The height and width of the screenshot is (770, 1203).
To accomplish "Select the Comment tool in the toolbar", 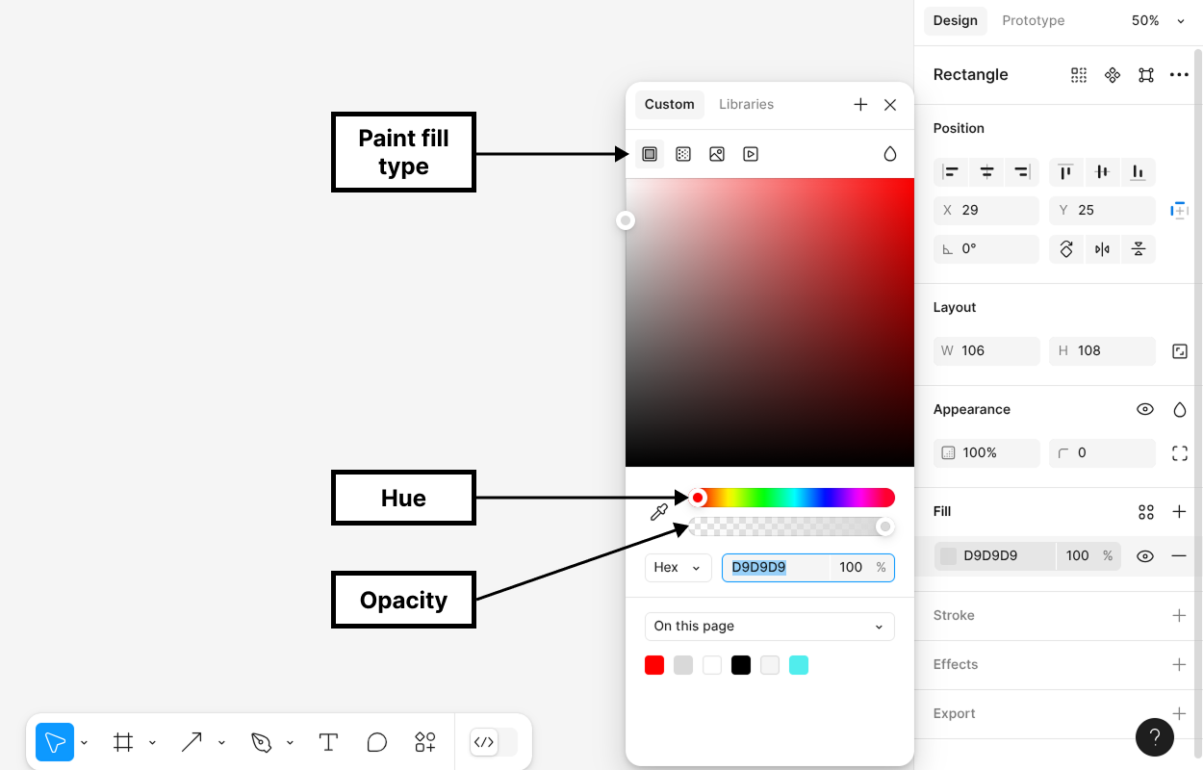I will tap(376, 742).
